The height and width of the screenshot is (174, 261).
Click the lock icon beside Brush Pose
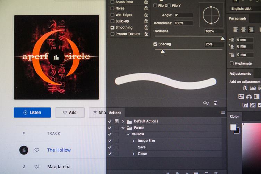point(146,2)
